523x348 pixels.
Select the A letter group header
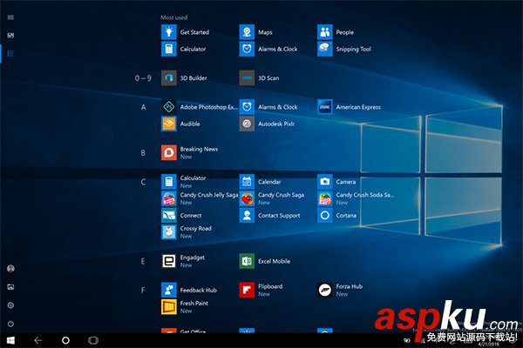(x=143, y=107)
